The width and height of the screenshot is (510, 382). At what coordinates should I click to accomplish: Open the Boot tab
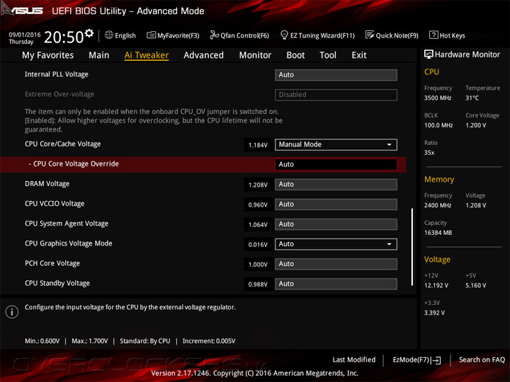[295, 55]
